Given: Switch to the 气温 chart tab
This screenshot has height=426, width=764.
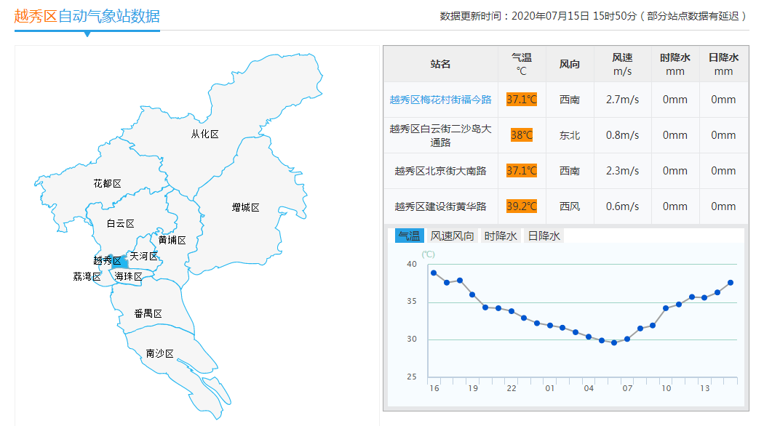Looking at the screenshot, I should coord(409,236).
